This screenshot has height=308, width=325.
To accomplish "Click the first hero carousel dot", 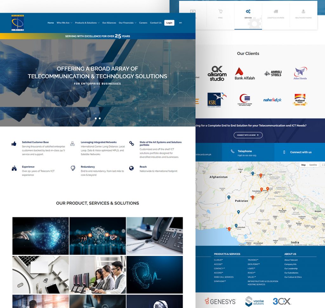I will (x=96, y=118).
